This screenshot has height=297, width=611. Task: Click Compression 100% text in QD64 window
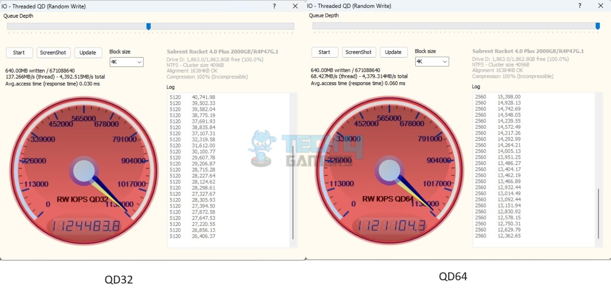pyautogui.click(x=513, y=76)
